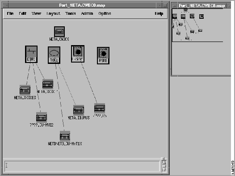Open the Option menu
The image size is (235, 176).
tap(105, 13)
